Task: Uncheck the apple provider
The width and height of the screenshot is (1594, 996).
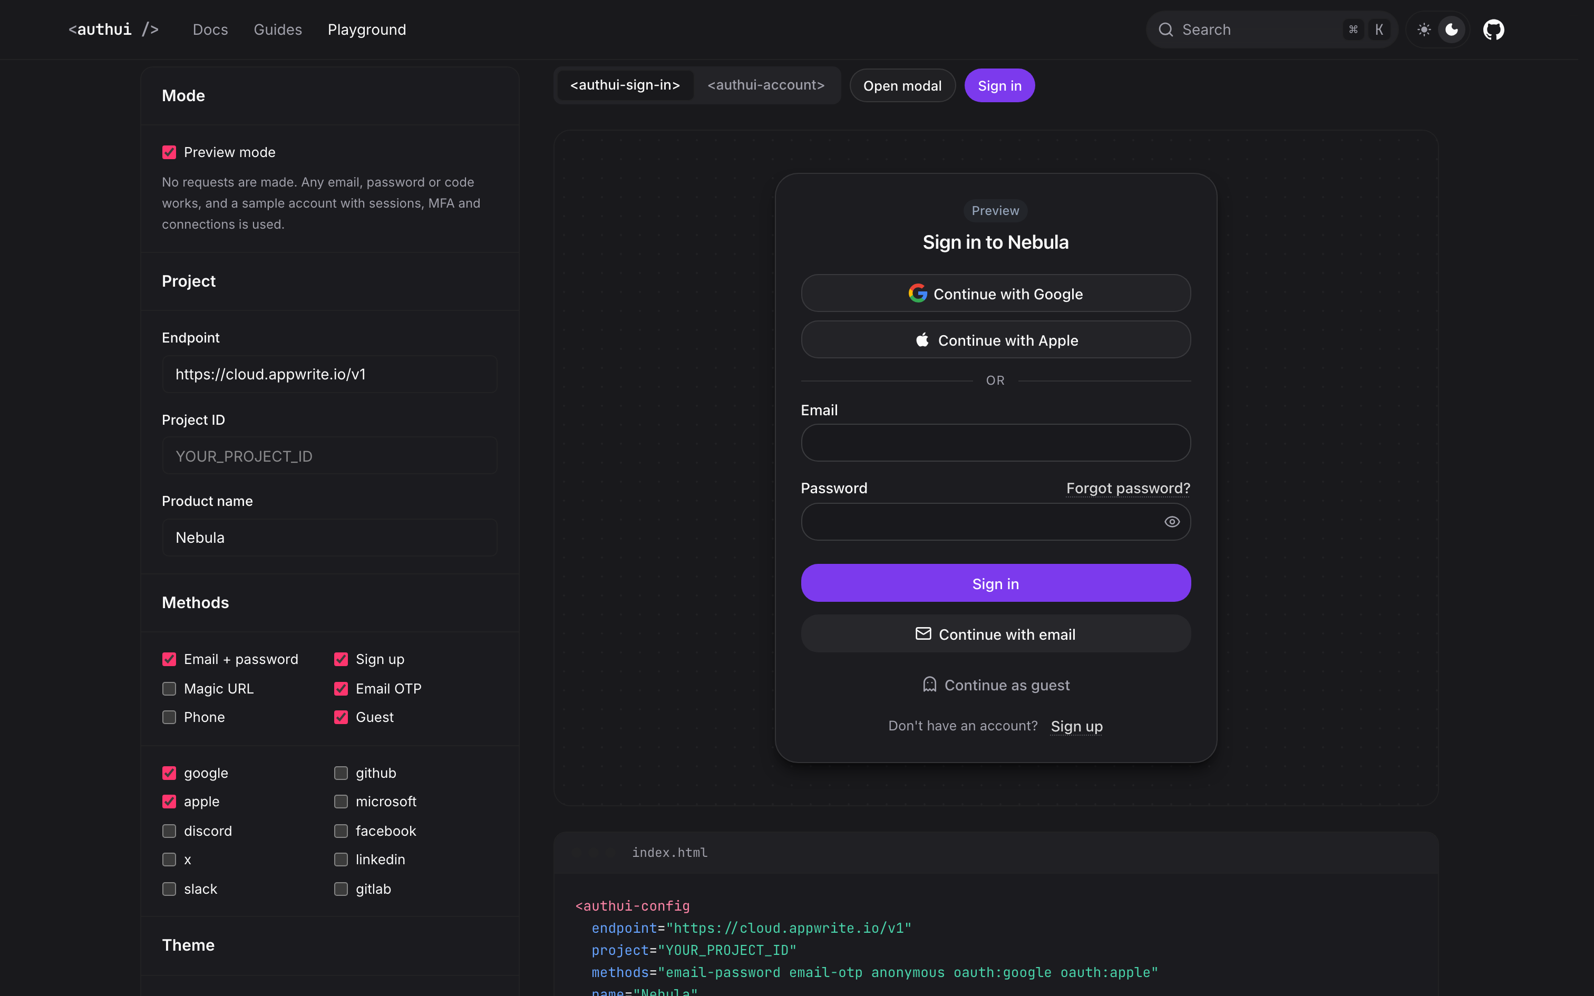Action: 169,802
